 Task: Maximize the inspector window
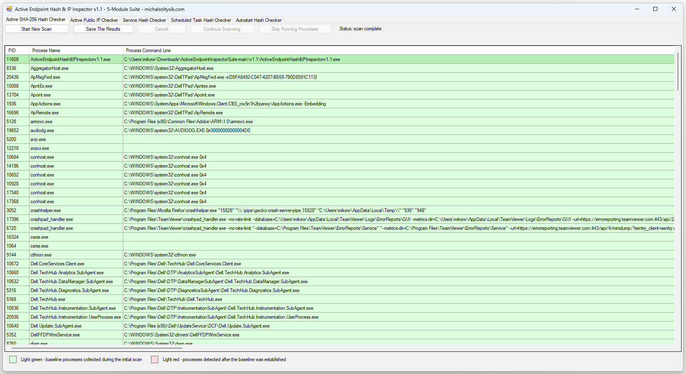(655, 9)
